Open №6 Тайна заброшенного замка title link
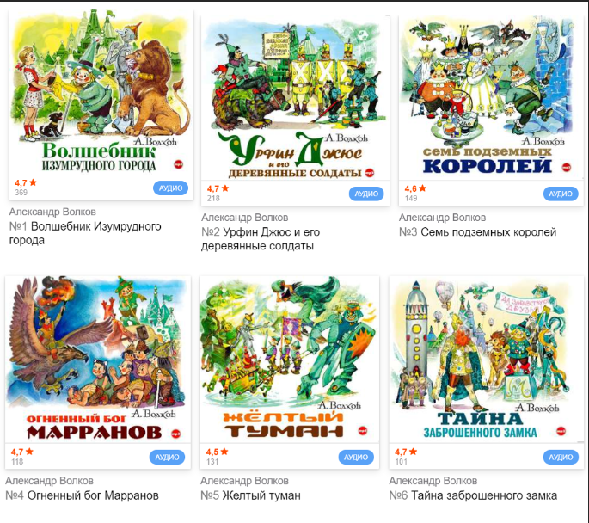This screenshot has width=589, height=523. 473,495
